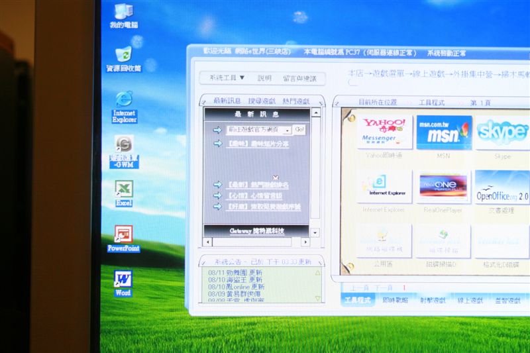The image size is (530, 353).
Task: Select the 射擊遊戲 category tab
Action: pyautogui.click(x=433, y=300)
